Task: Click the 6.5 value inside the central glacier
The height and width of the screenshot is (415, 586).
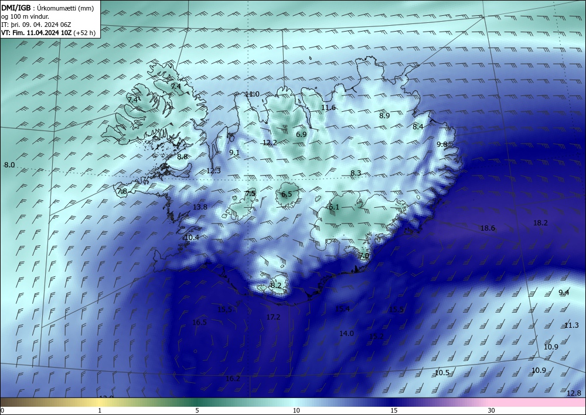Action: point(287,194)
